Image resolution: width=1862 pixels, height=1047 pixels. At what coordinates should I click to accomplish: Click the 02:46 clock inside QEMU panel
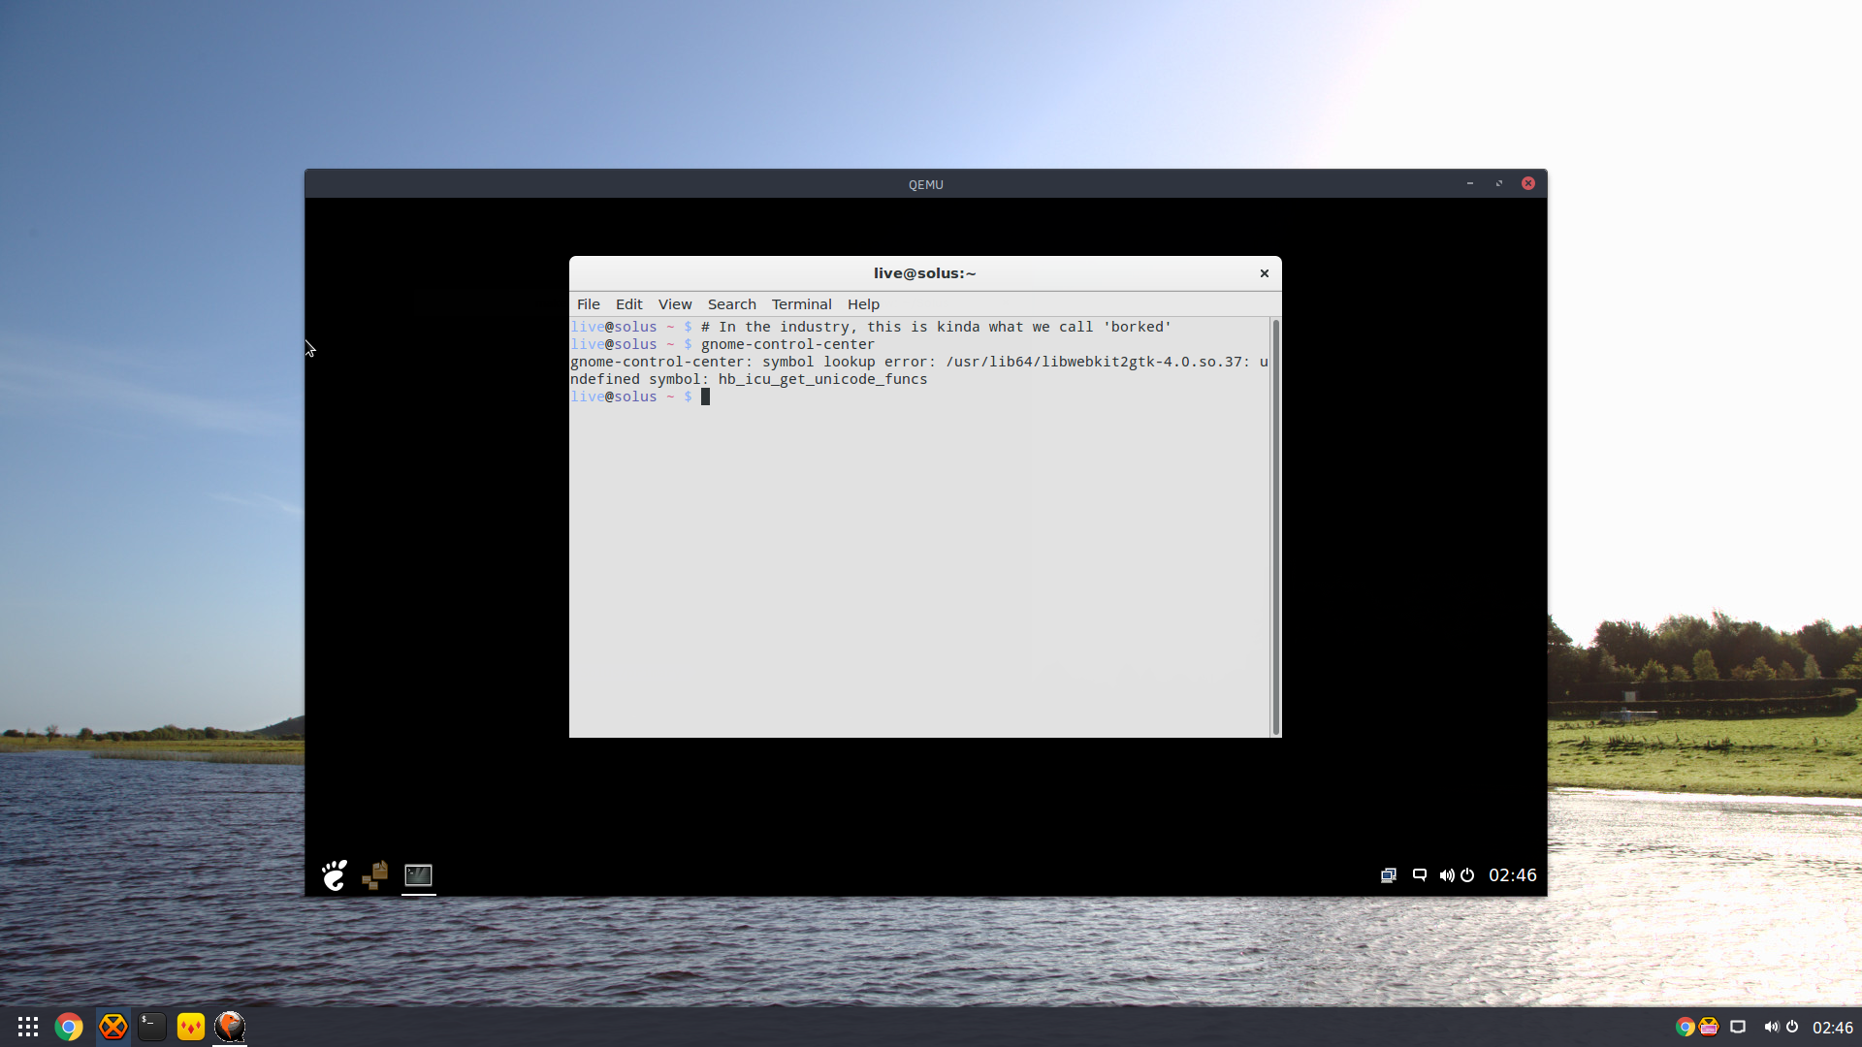pyautogui.click(x=1513, y=875)
